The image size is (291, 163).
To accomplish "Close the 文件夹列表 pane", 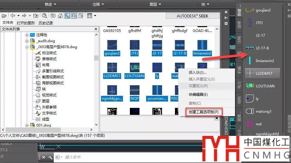I will tap(96, 29).
